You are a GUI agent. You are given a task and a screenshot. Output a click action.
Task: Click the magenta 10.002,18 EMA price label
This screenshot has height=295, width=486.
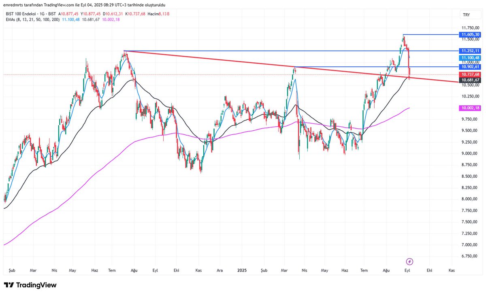tap(470, 108)
